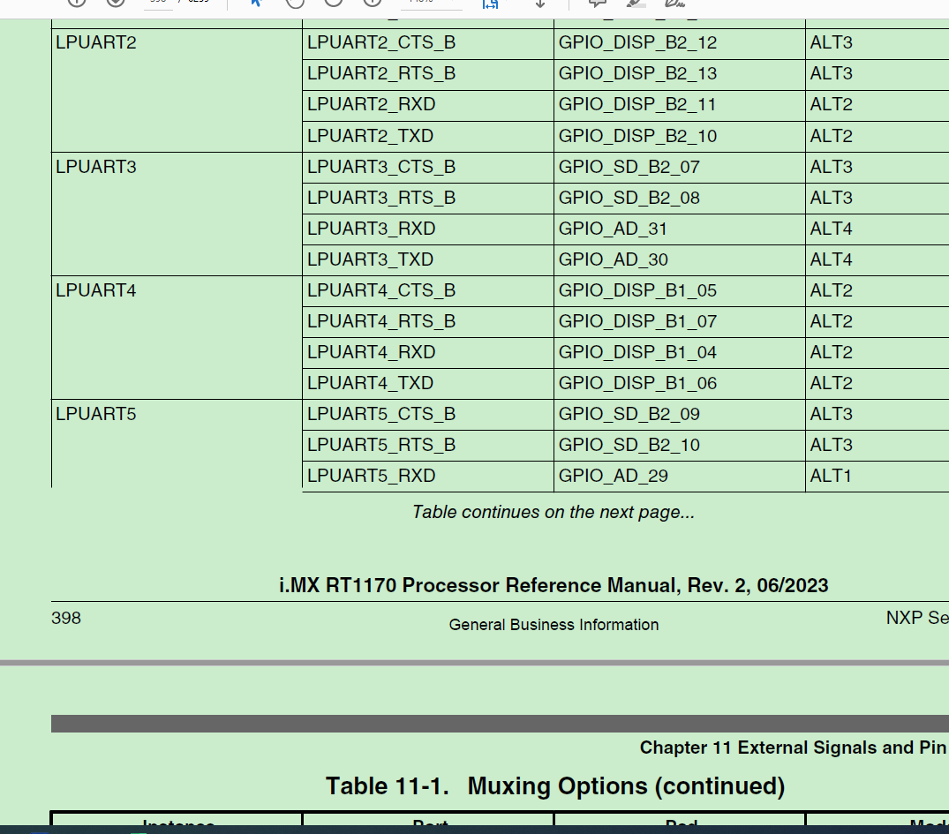Activate the text selection cursor tool

click(256, 4)
